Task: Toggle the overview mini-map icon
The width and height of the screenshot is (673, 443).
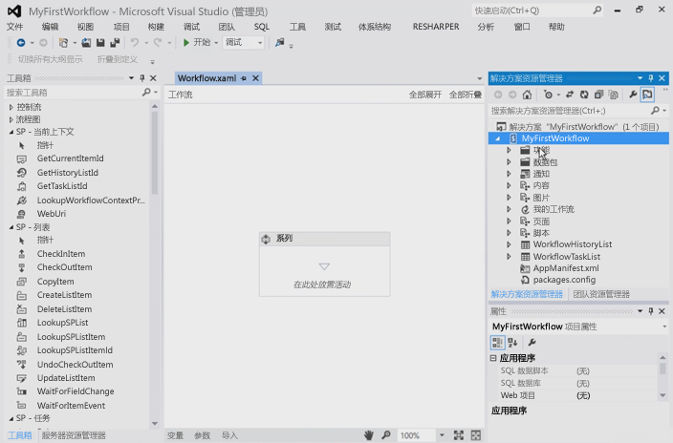Action: 476,435
